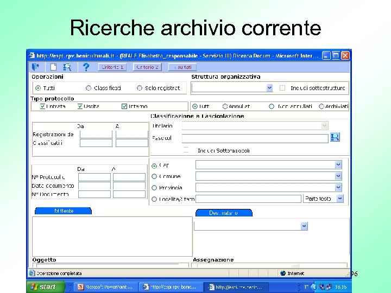This screenshot has width=391, height=293.
Task: Select Località/Fraz radio button
Action: click(x=154, y=199)
